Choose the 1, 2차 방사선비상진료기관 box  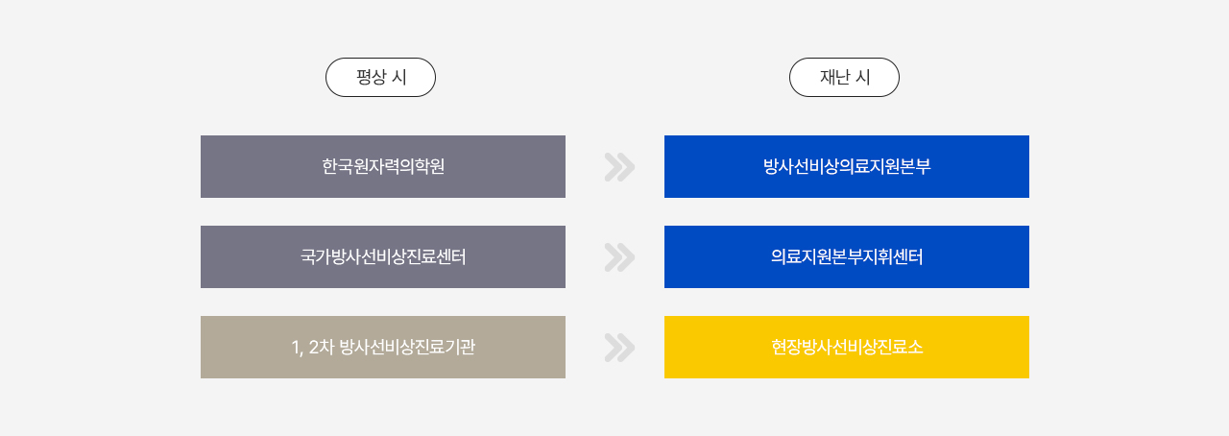click(382, 348)
